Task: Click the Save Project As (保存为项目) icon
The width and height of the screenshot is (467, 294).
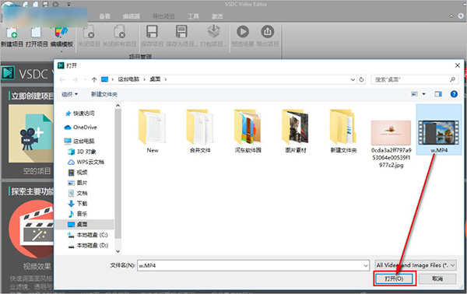Action: (181, 32)
